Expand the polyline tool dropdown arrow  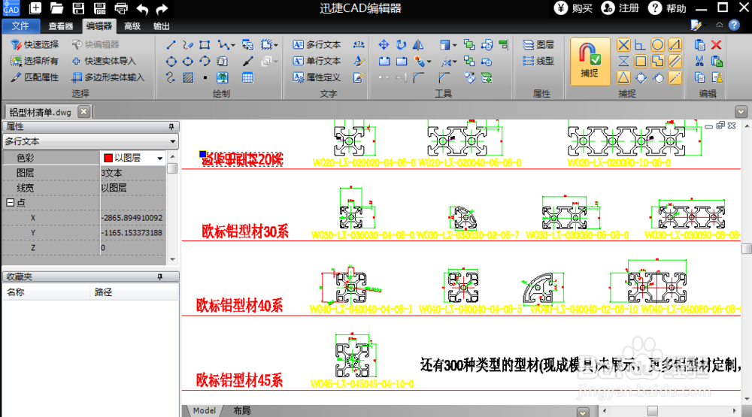[233, 46]
